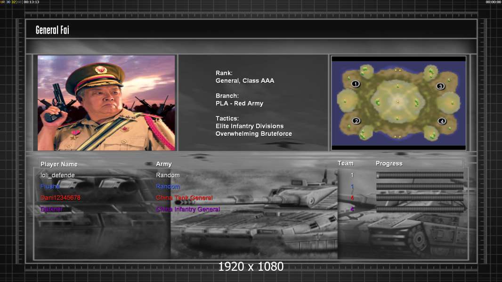Click the loading progress bar for Dani12345678

click(x=420, y=198)
